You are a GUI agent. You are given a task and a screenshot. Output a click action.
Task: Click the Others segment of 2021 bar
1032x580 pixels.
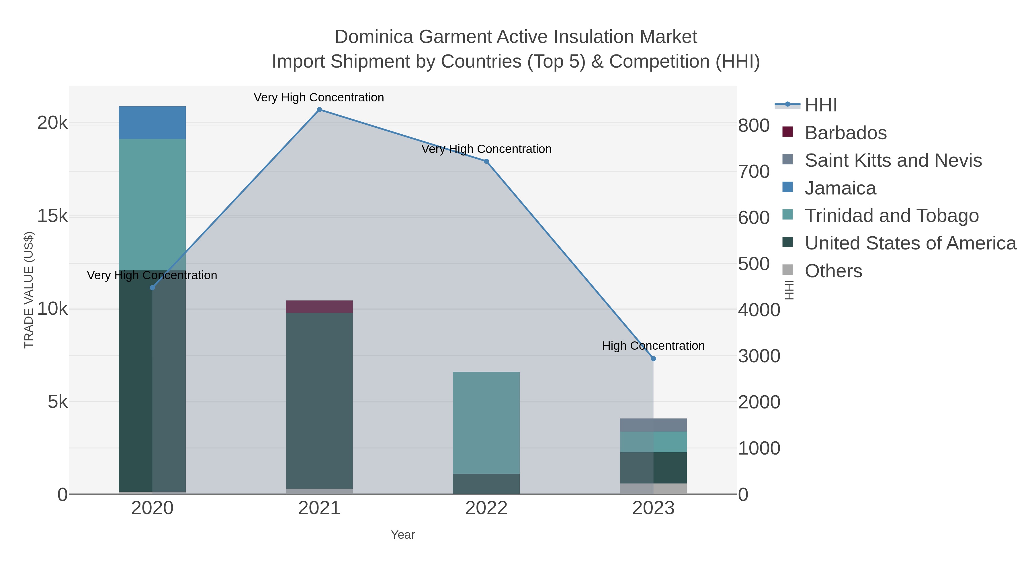319,491
